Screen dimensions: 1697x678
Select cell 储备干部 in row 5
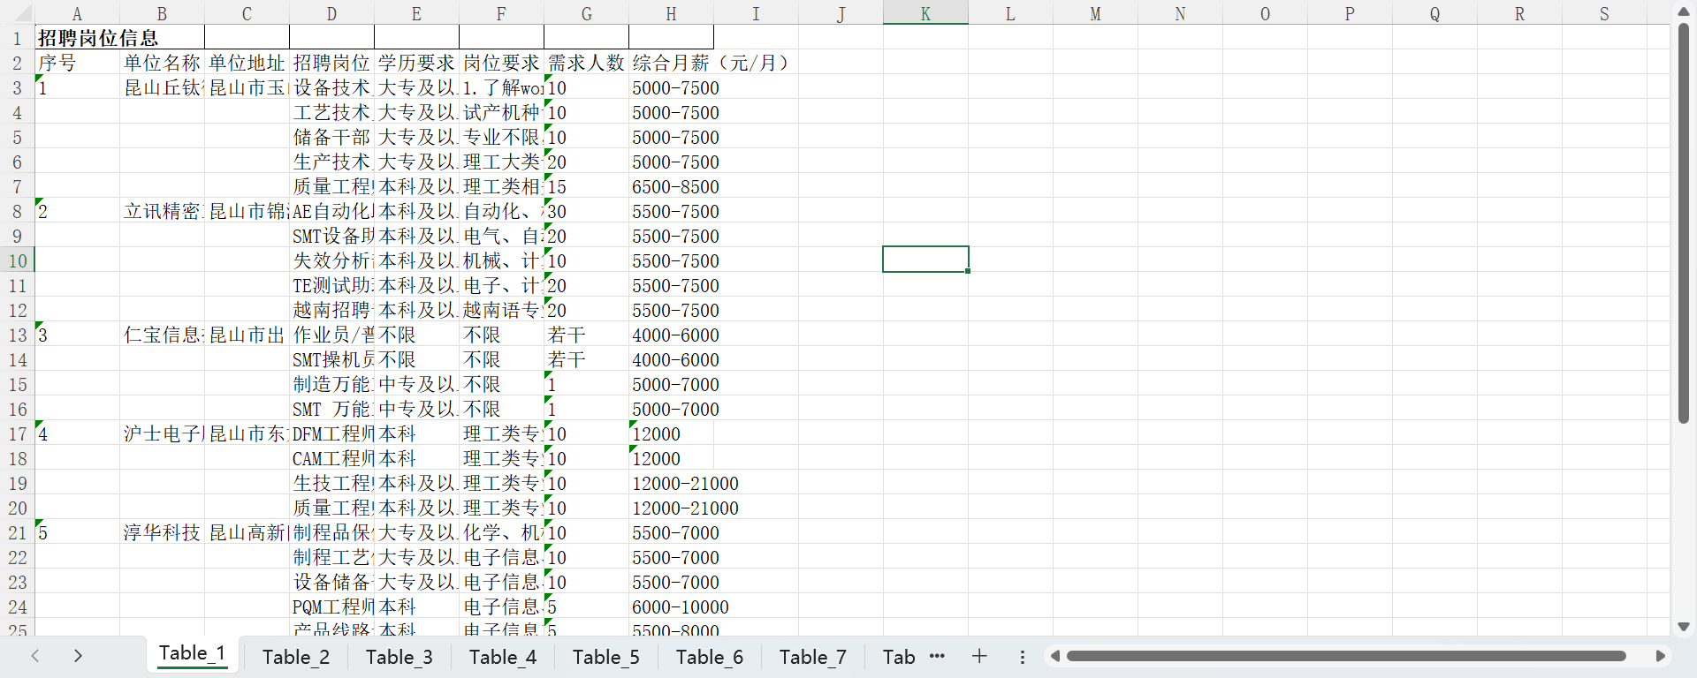331,137
